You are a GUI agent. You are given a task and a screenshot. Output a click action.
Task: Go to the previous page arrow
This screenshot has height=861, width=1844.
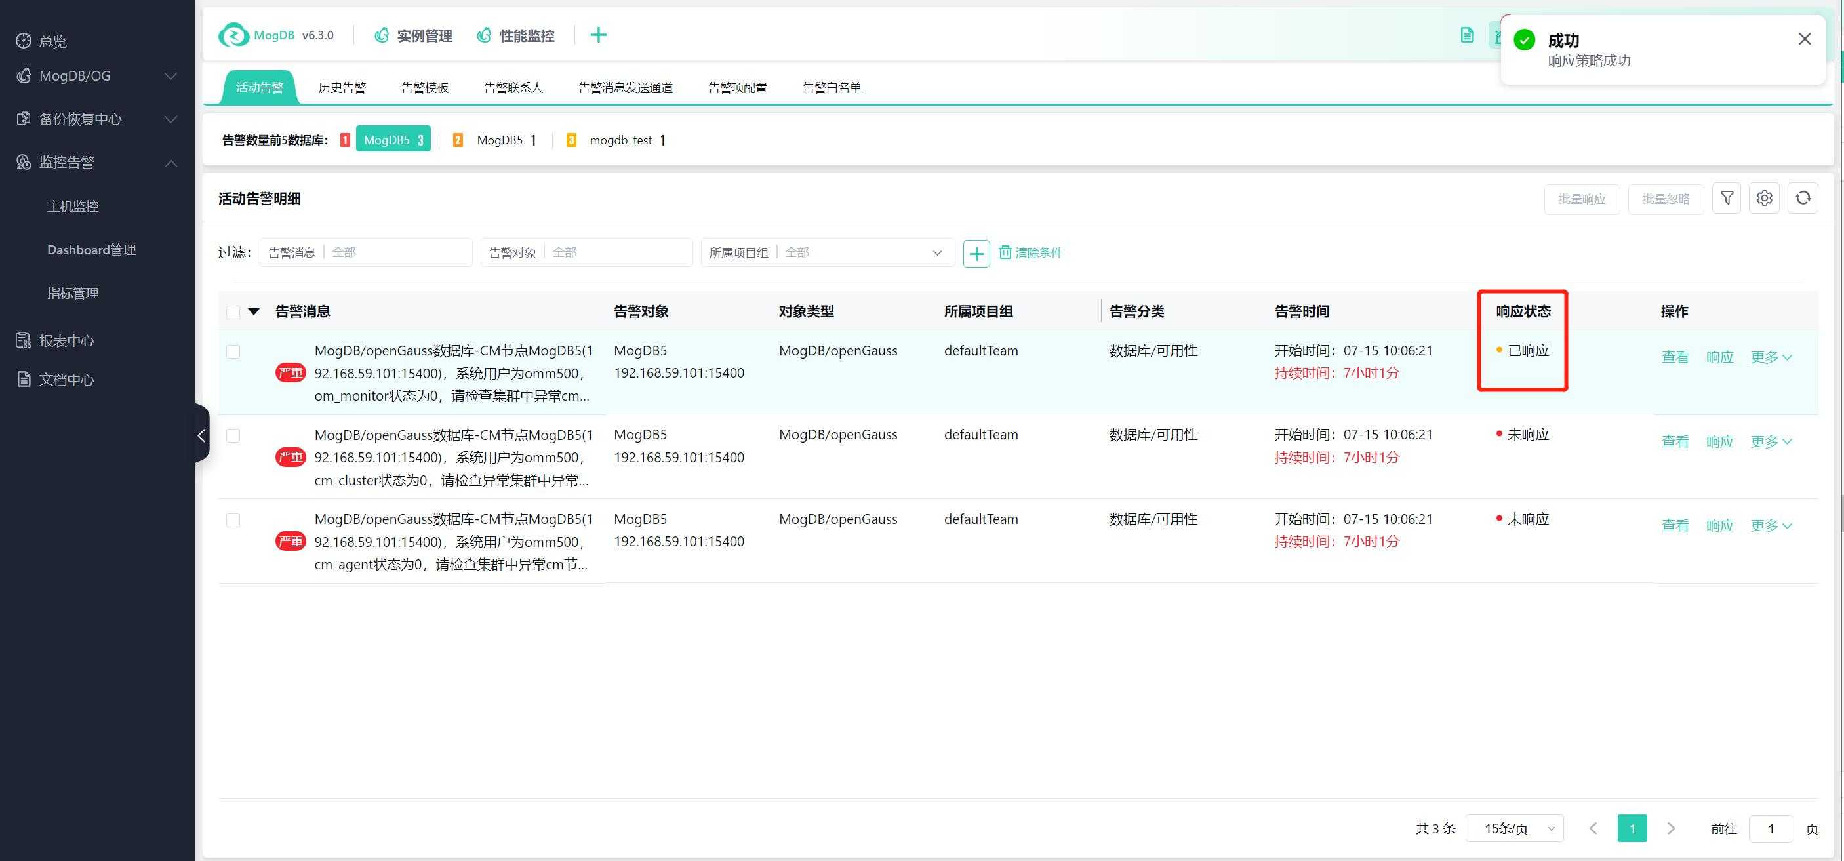1593,828
